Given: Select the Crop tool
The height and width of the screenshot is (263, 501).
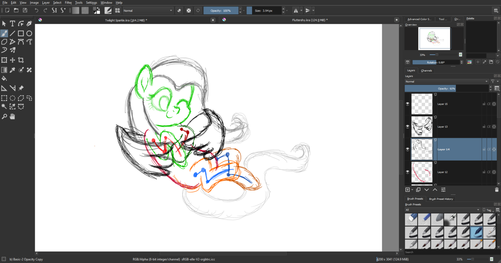Looking at the screenshot, I should point(21,60).
